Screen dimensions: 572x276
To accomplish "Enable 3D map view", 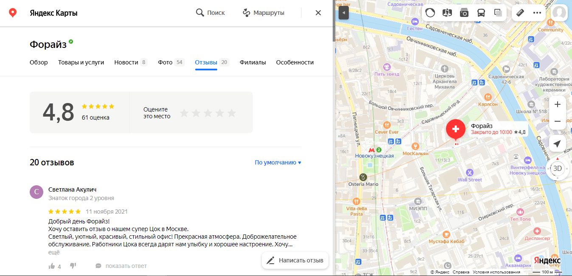I will coord(557,168).
